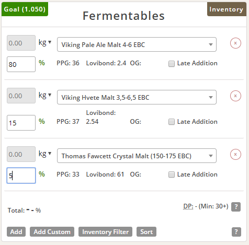The image size is (249, 245).
Task: Check Late Addition for Viking Hvete Malt
Action: pyautogui.click(x=172, y=122)
